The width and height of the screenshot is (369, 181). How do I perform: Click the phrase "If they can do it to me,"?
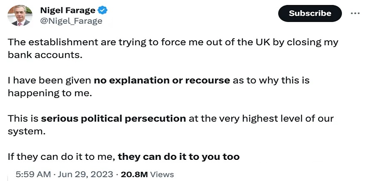(x=61, y=157)
